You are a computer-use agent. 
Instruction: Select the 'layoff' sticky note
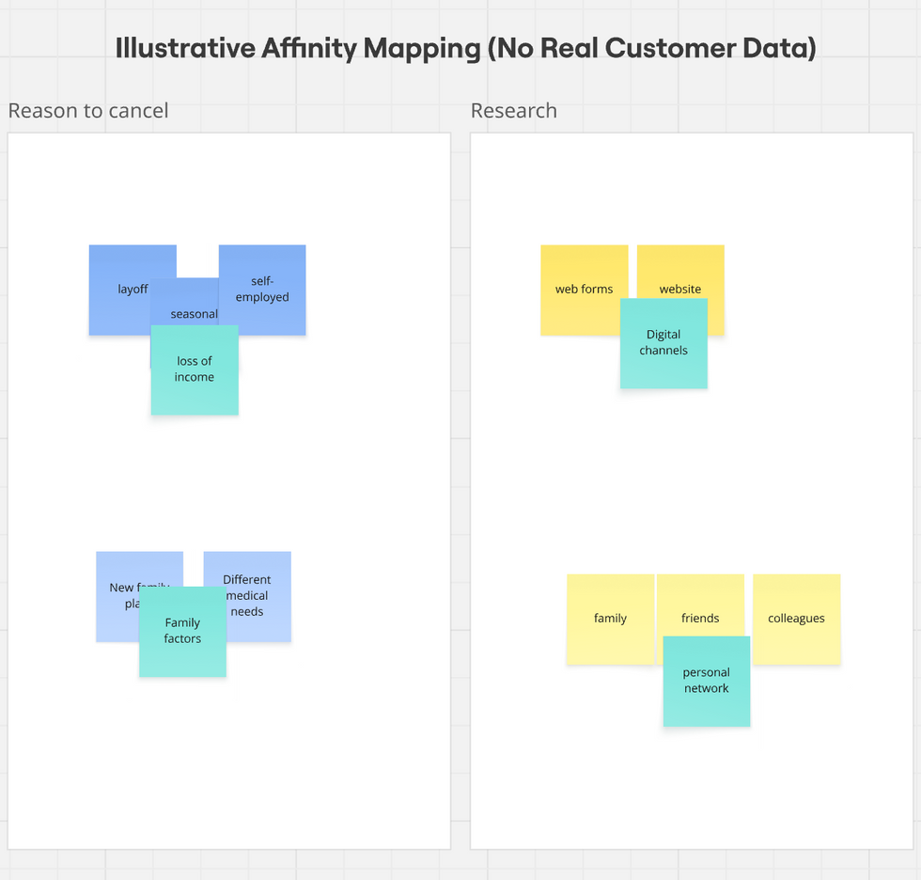pos(120,282)
